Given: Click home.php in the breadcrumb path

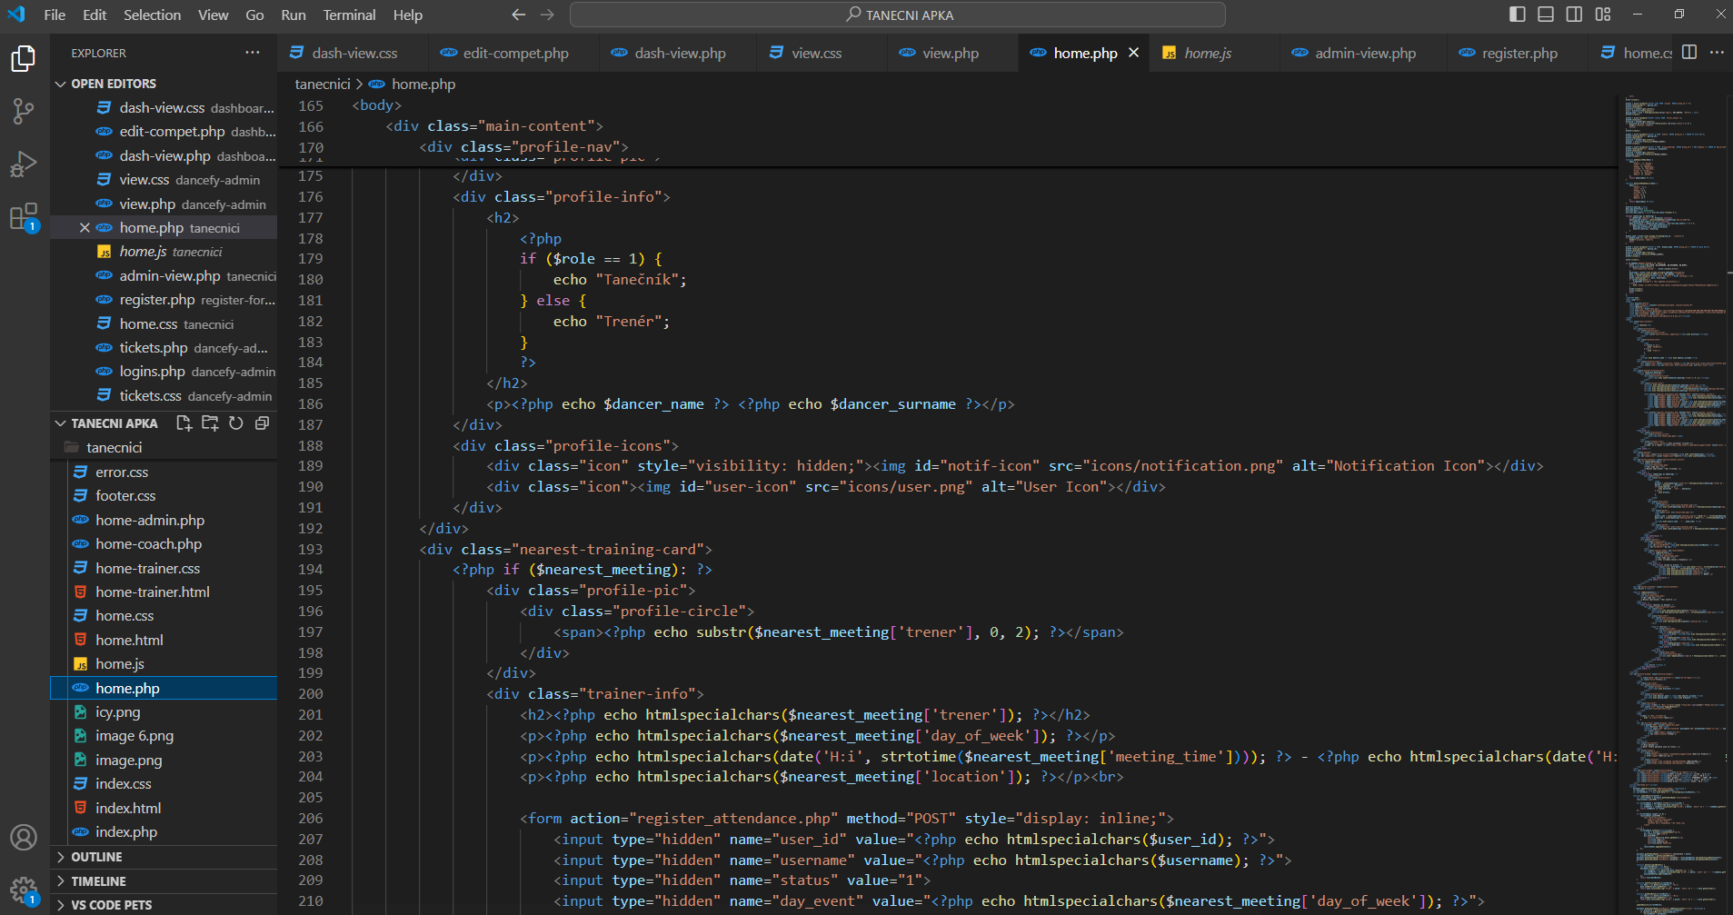Looking at the screenshot, I should 423,84.
